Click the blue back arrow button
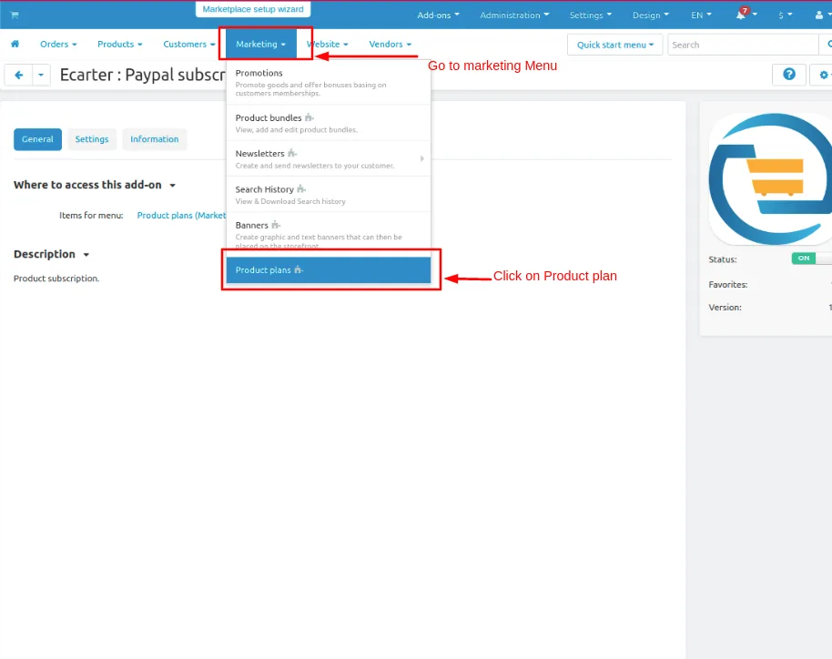The width and height of the screenshot is (832, 659). click(18, 75)
